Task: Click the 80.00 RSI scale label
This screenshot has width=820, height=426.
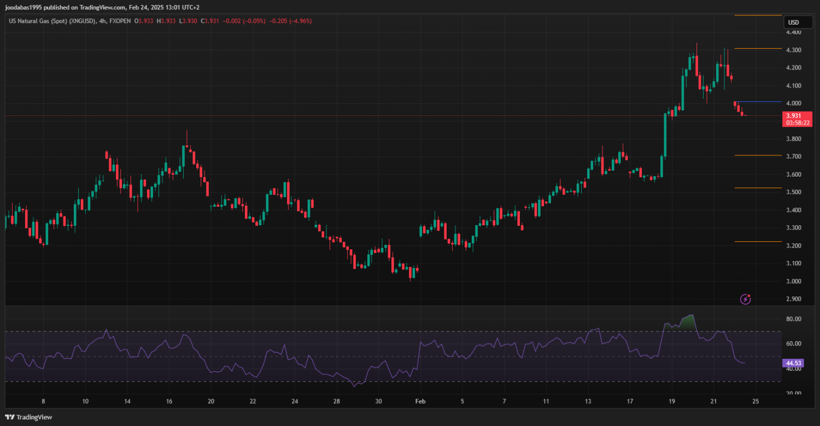Action: click(x=793, y=319)
